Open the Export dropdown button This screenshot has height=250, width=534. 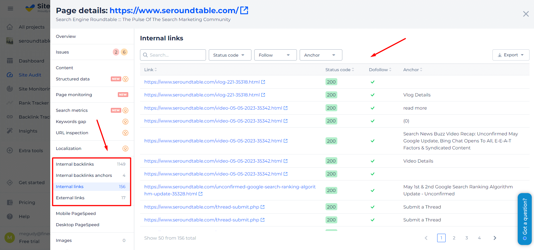[x=511, y=55]
